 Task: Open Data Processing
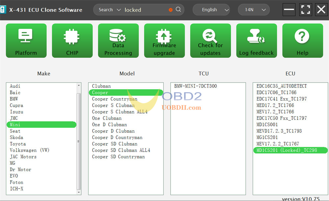[118, 41]
